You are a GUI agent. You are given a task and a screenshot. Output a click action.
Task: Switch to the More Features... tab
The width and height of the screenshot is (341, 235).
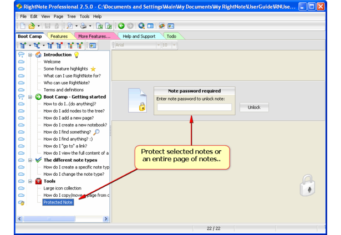tap(94, 37)
